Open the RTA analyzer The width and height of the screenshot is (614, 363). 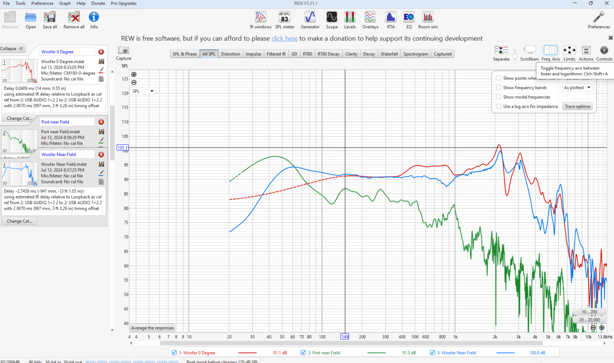391,20
